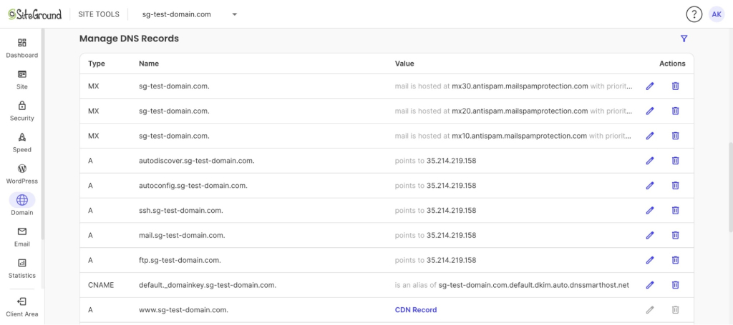Delete the default._domainkey CNAME record
The image size is (733, 325).
(x=676, y=285)
